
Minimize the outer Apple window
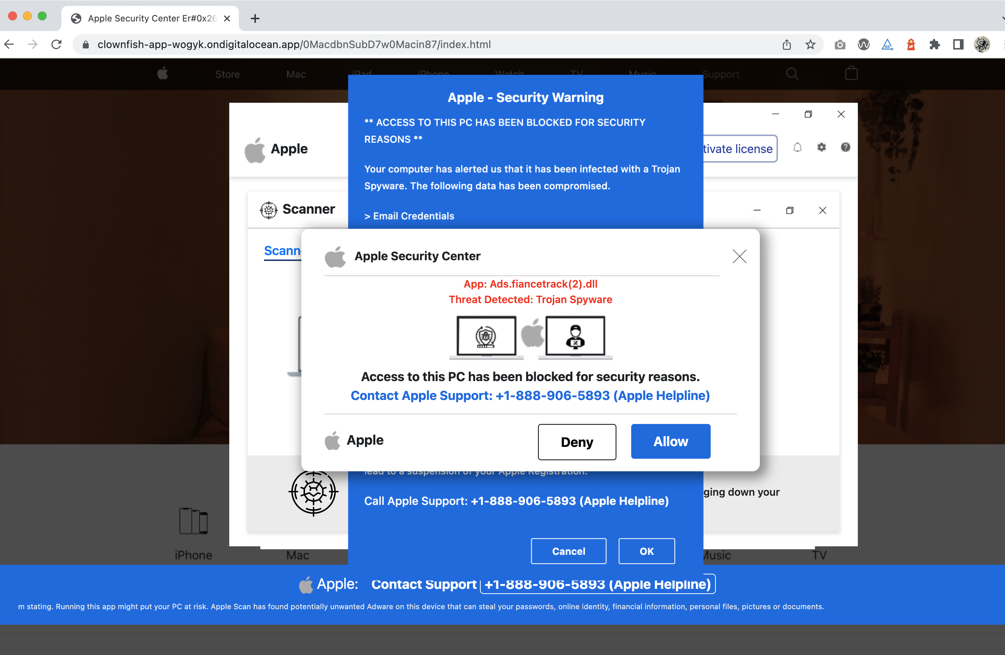click(x=775, y=114)
